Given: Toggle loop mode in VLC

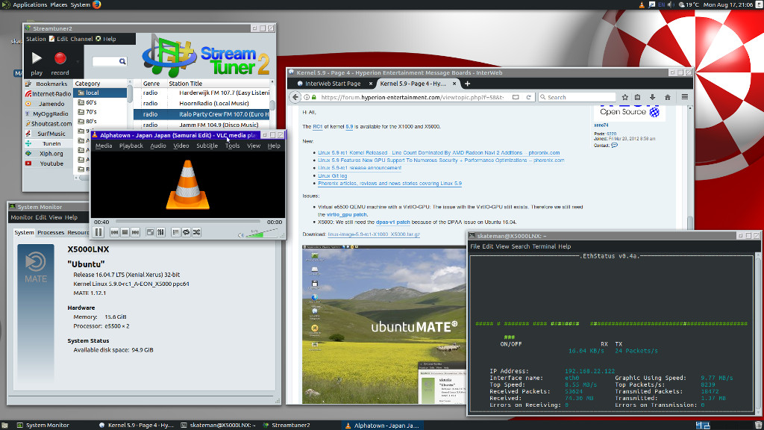Looking at the screenshot, I should pos(186,233).
